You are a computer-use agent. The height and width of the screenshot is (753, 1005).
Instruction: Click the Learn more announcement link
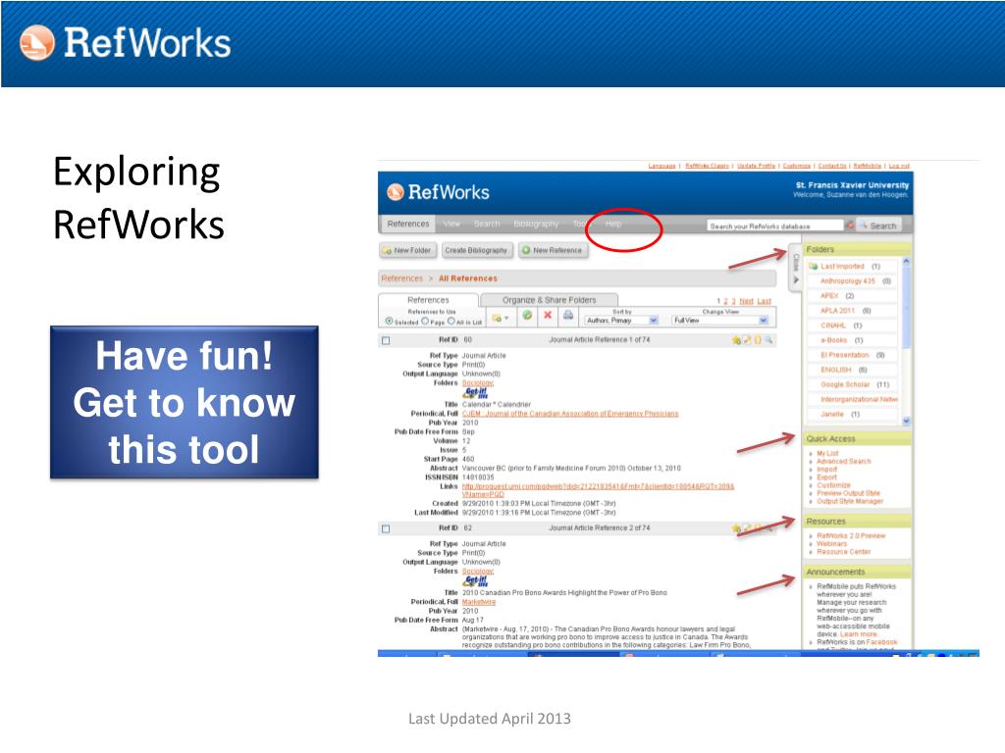(858, 634)
